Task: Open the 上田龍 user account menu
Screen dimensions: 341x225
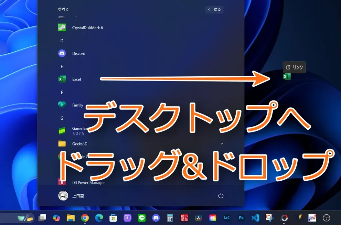Action: (x=71, y=196)
